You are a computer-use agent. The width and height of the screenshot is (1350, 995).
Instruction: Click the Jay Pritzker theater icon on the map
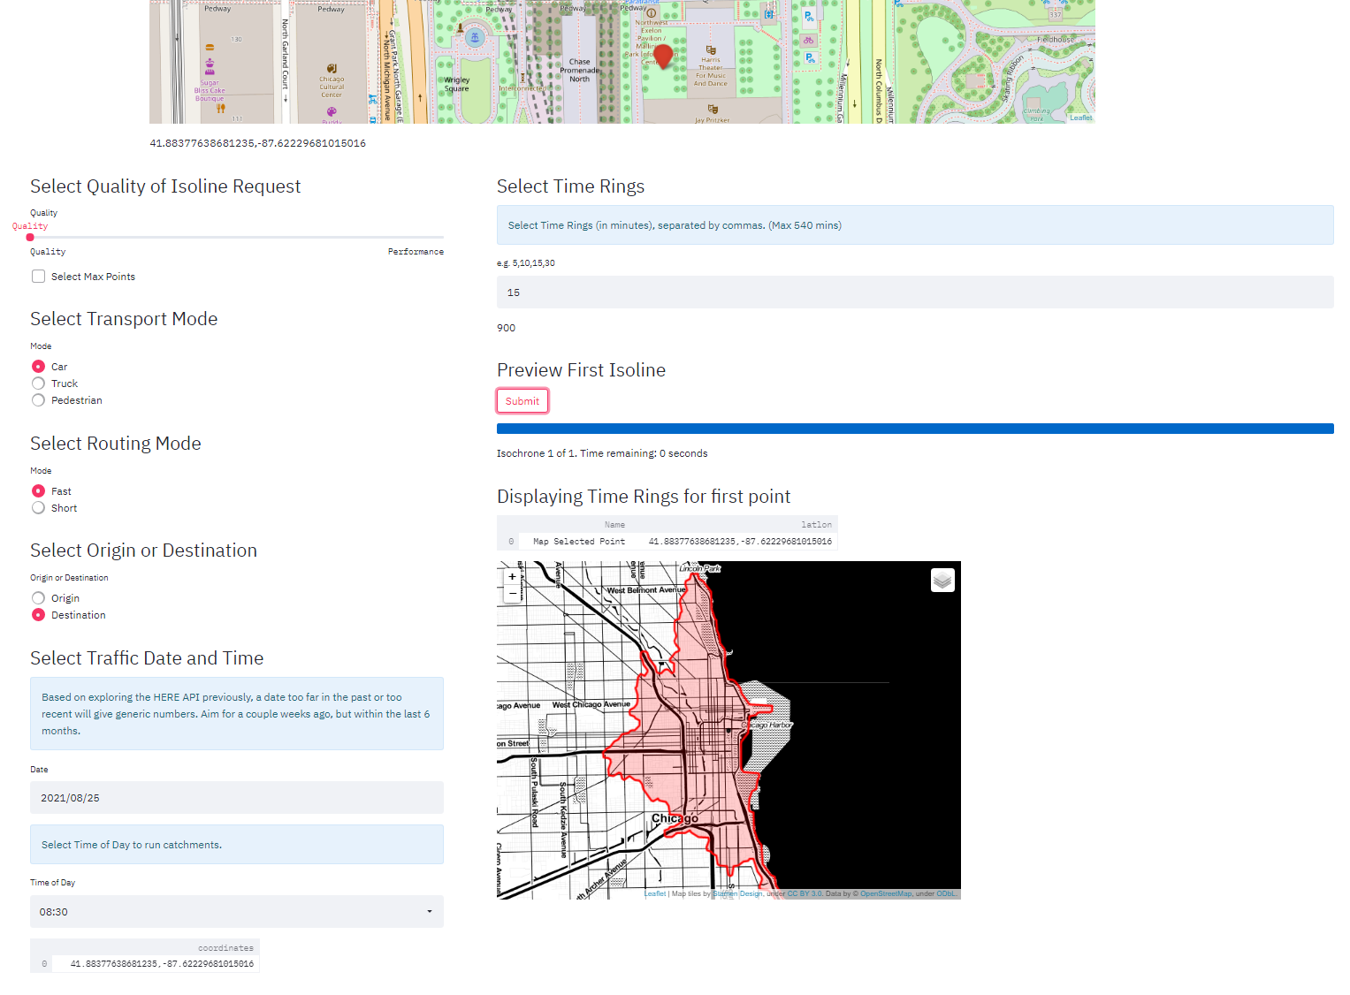(713, 110)
